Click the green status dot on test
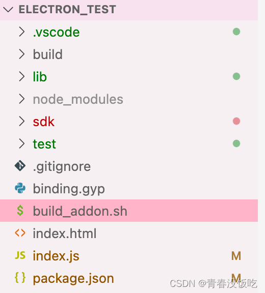Image resolution: width=265 pixels, height=293 pixels. coord(236,143)
